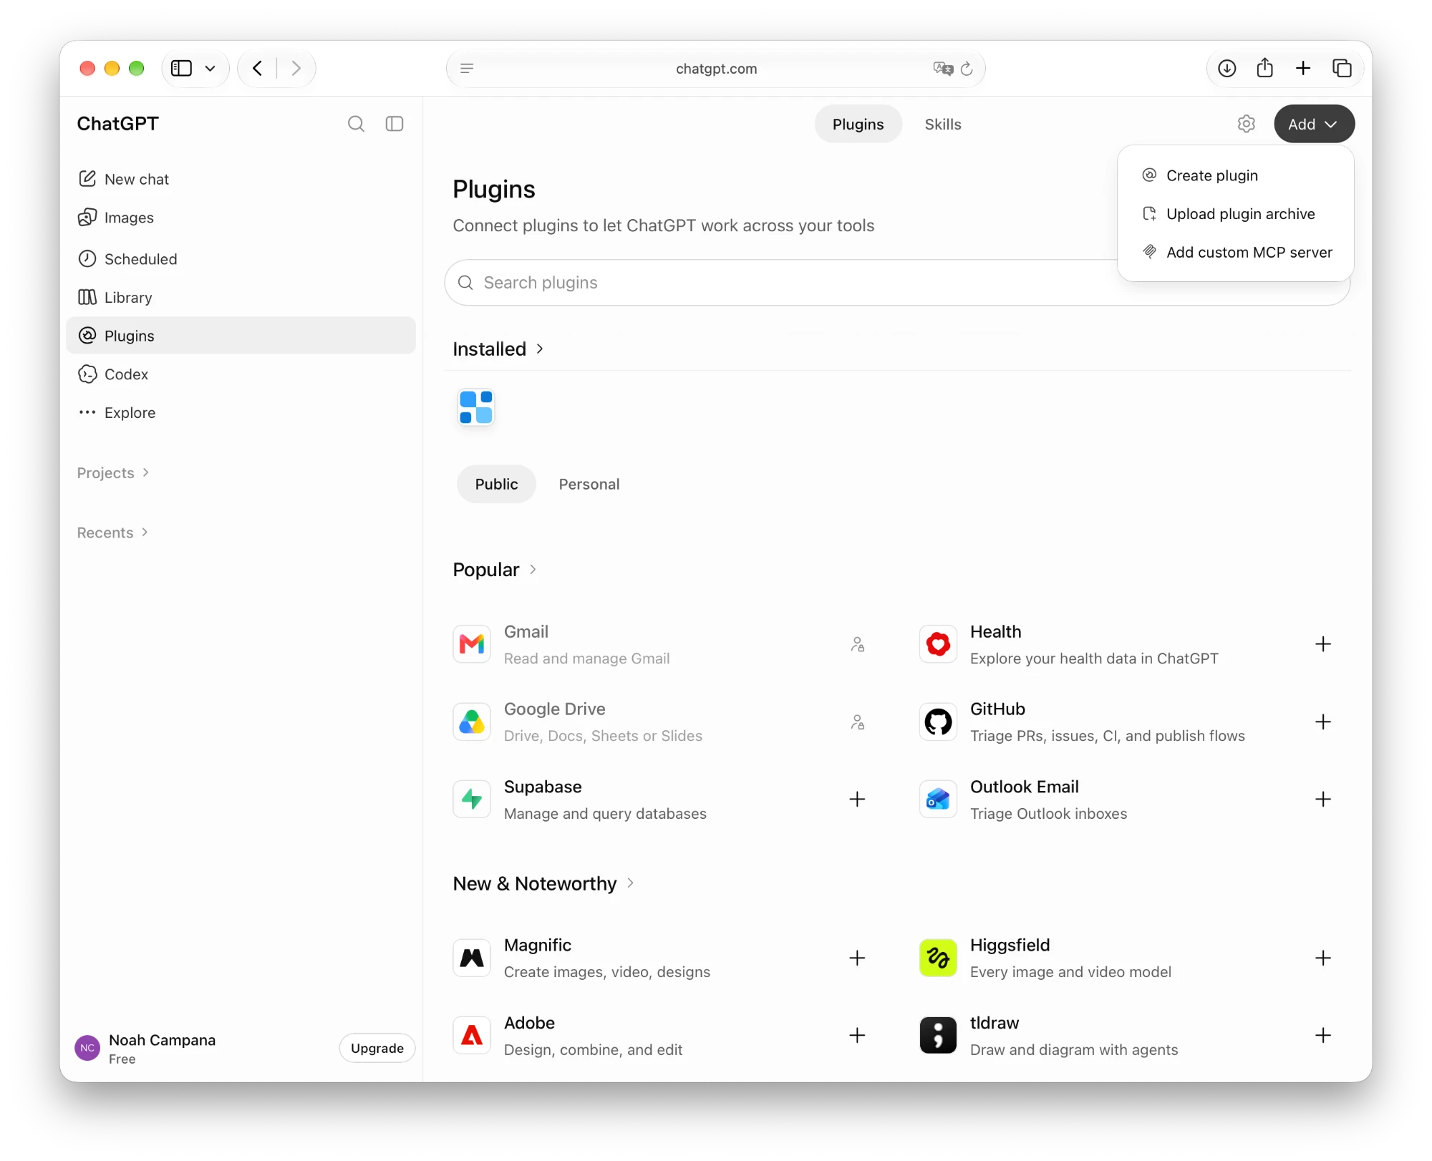
Task: Add Outlook Email plugin with its plus icon
Action: pyautogui.click(x=1322, y=800)
